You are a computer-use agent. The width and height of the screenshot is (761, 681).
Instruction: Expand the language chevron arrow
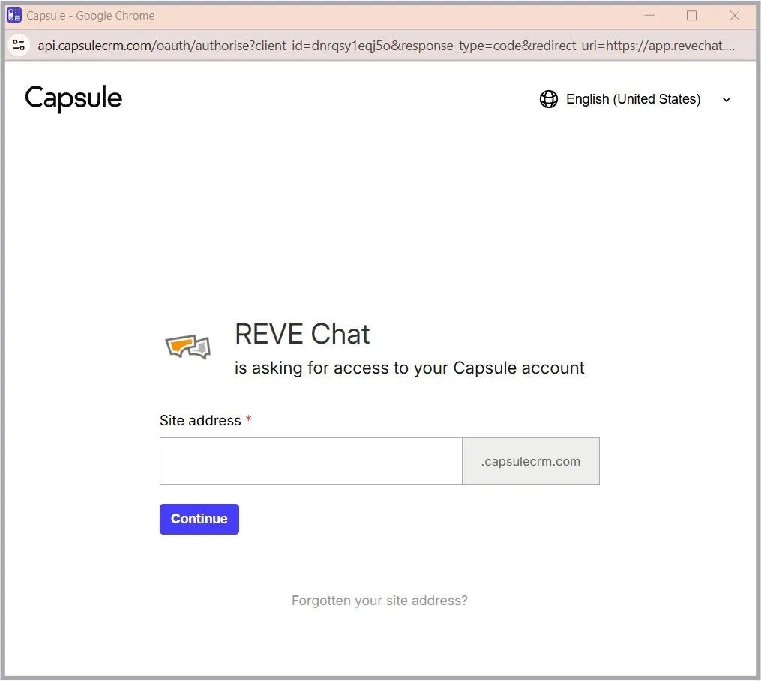[726, 100]
